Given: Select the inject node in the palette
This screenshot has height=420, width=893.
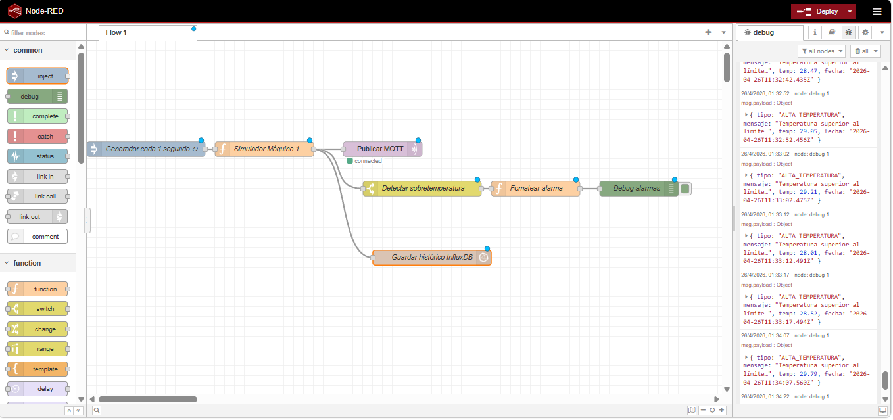Looking at the screenshot, I should (37, 76).
